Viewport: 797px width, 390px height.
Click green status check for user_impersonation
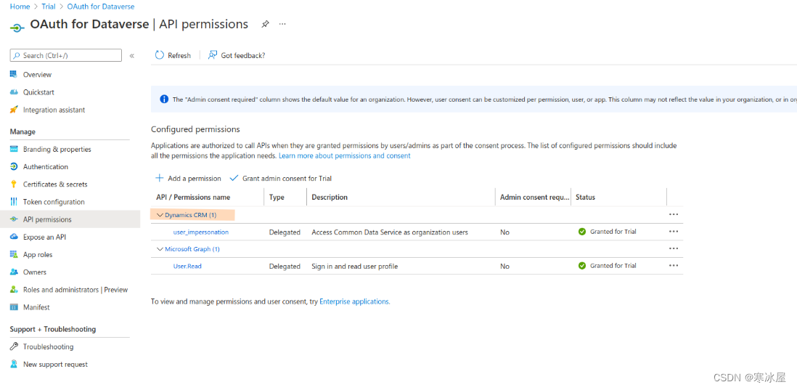pyautogui.click(x=582, y=232)
